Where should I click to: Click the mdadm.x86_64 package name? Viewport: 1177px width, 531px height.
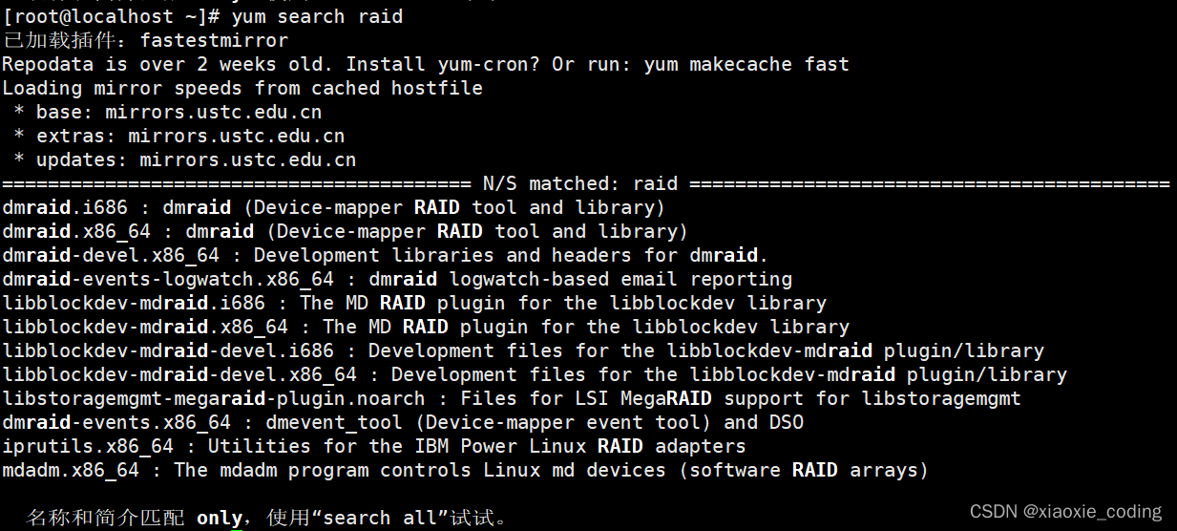(x=71, y=470)
